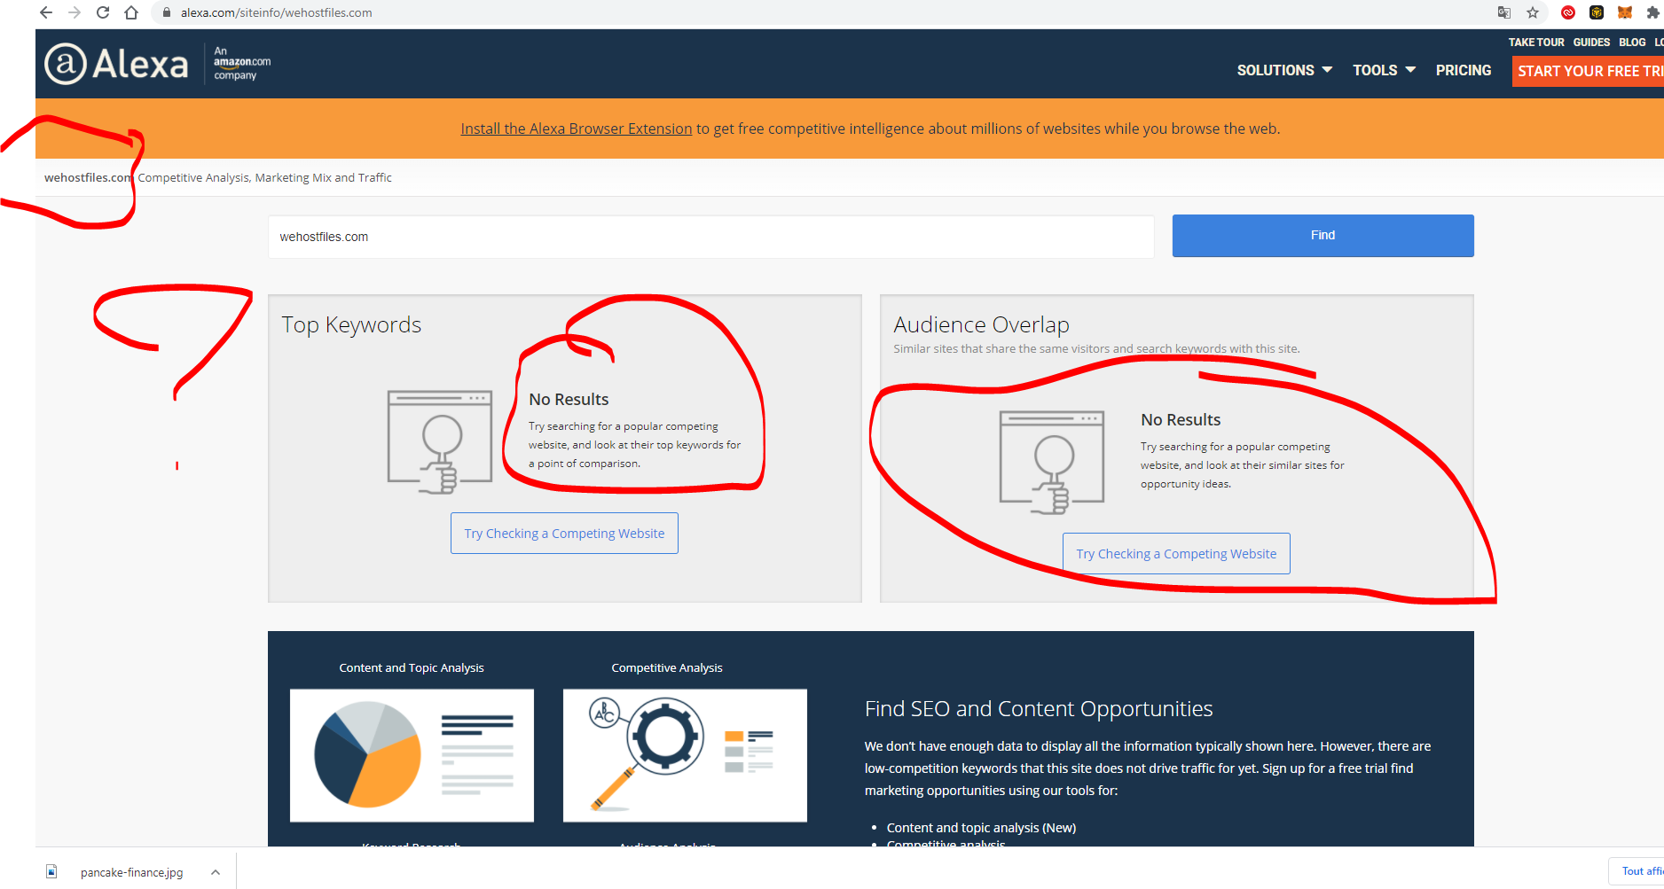Click Top Keywords magnifier illustration
Viewport: 1664px width, 889px height.
(440, 441)
